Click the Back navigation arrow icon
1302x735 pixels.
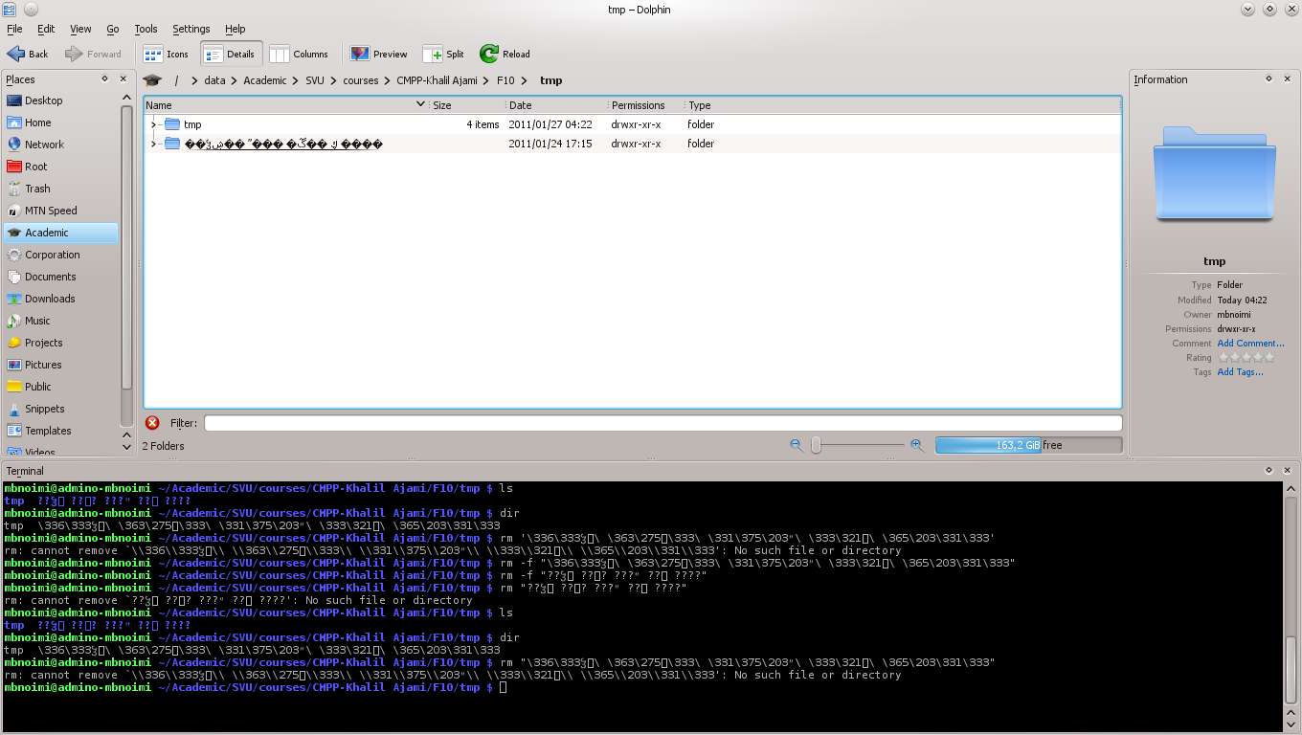[16, 55]
